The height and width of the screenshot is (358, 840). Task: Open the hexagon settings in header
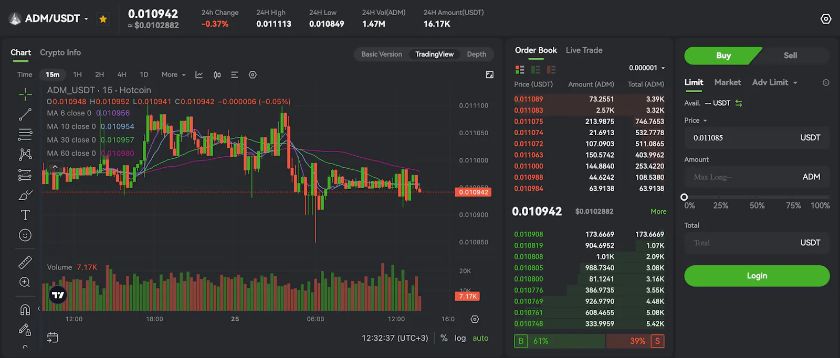[826, 19]
